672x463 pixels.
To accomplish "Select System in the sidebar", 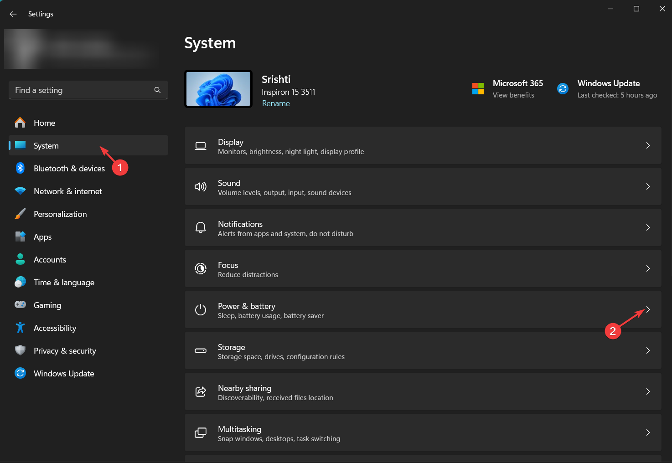I will click(x=46, y=145).
